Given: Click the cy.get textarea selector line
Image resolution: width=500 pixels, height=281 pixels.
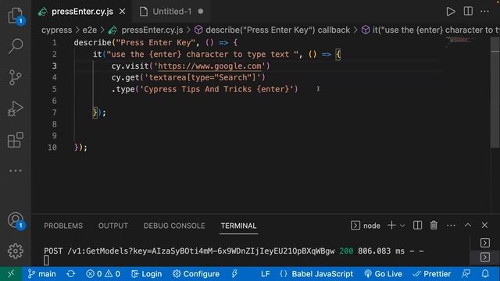Looking at the screenshot, I should (188, 77).
